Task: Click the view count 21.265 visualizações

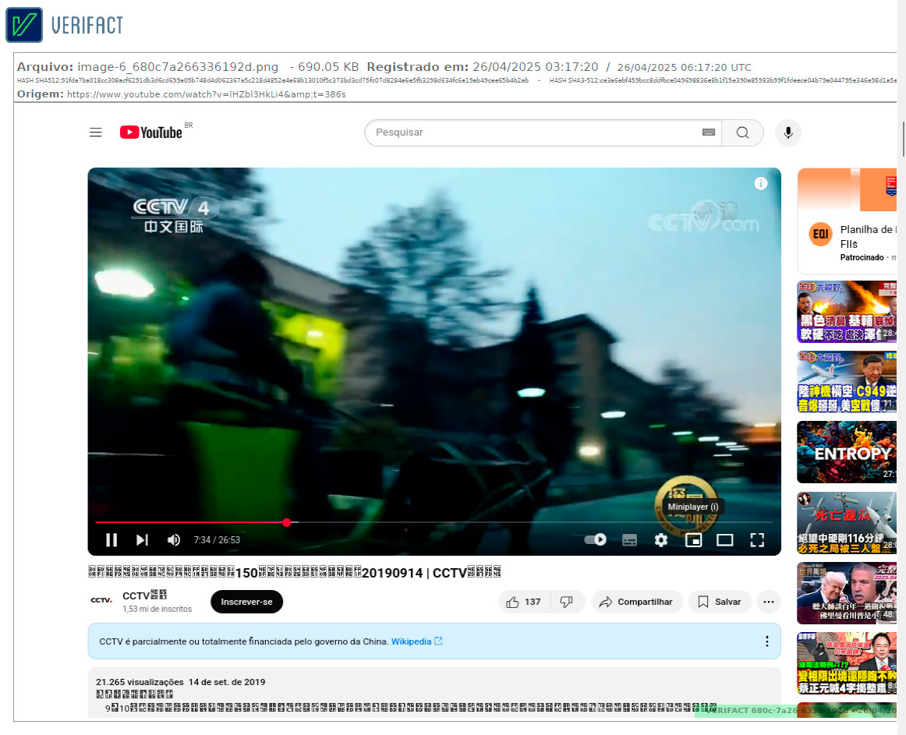Action: [140, 682]
